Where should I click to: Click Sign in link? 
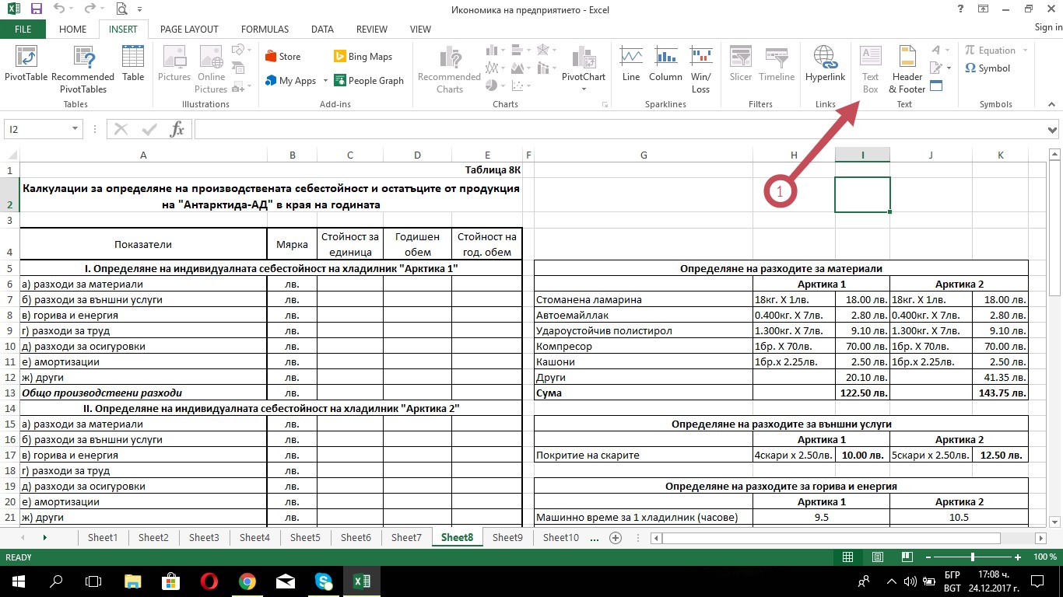1047,28
